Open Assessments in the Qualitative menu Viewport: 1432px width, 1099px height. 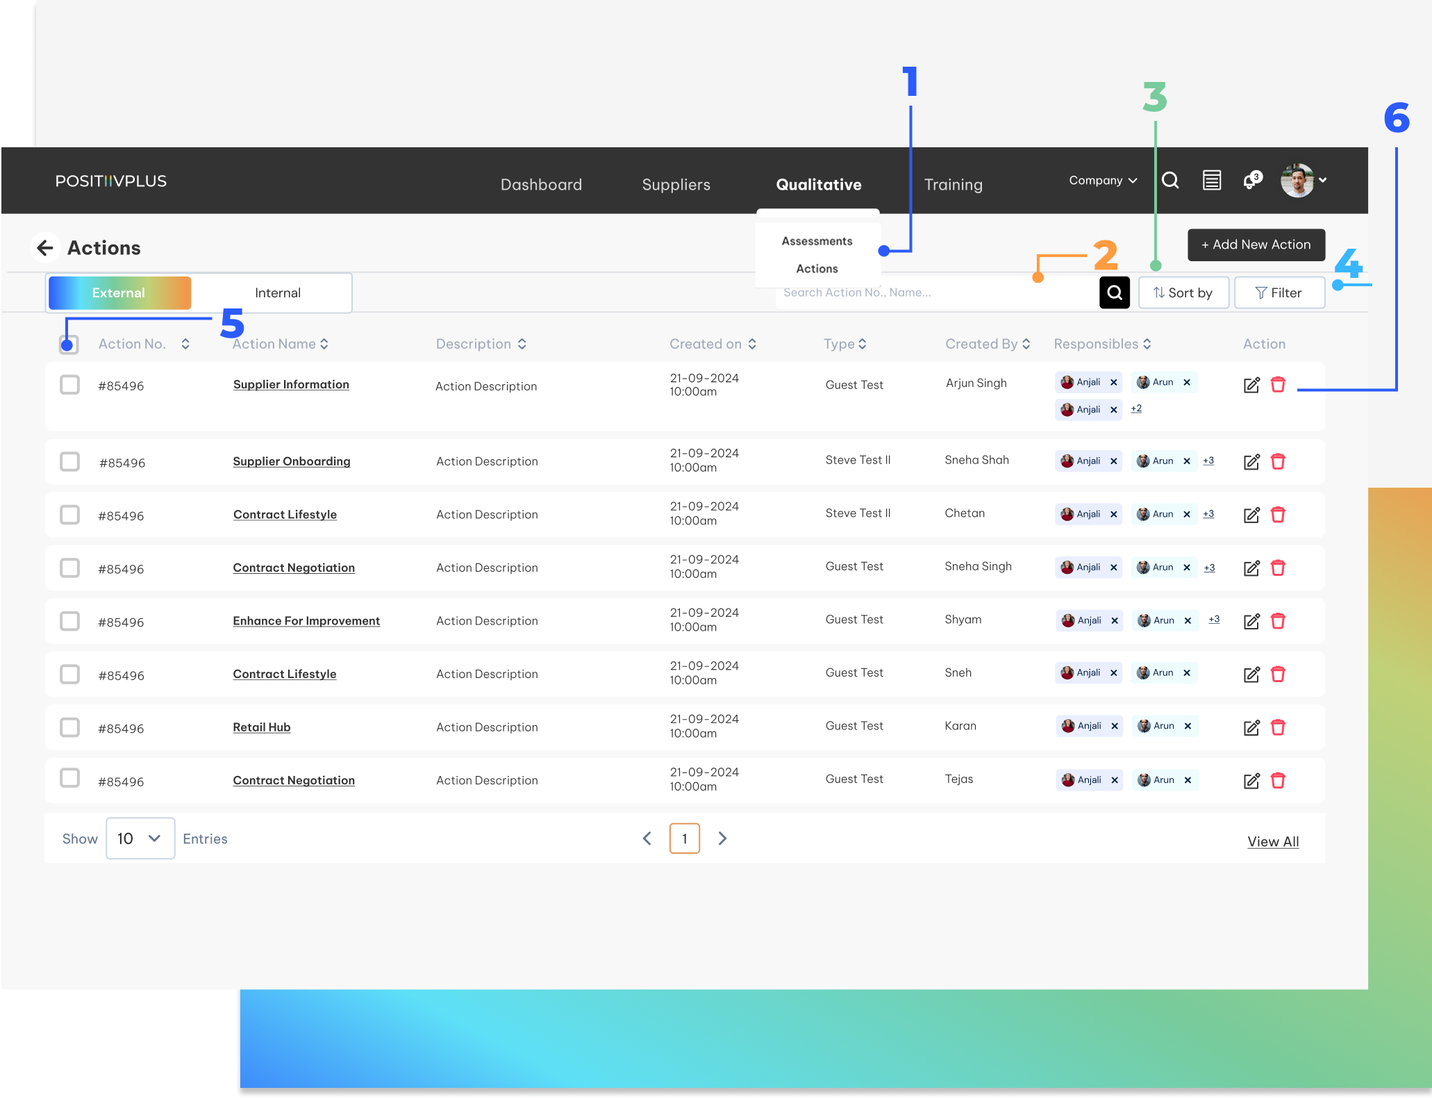pyautogui.click(x=817, y=241)
